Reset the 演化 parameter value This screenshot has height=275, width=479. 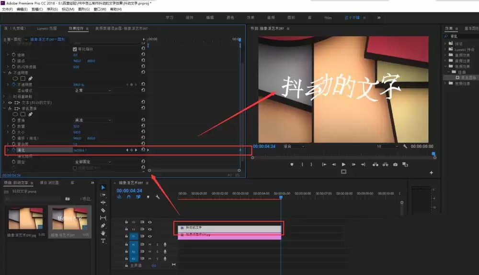pyautogui.click(x=143, y=150)
